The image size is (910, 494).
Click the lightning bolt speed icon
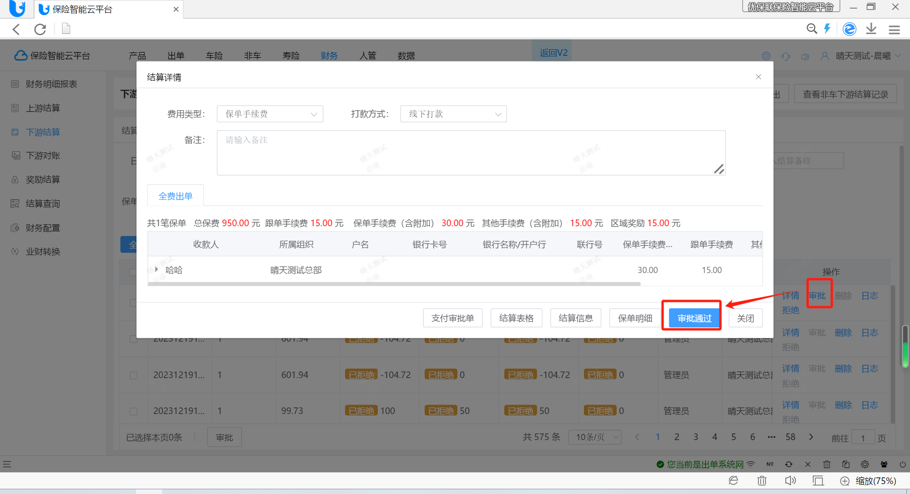click(x=828, y=29)
